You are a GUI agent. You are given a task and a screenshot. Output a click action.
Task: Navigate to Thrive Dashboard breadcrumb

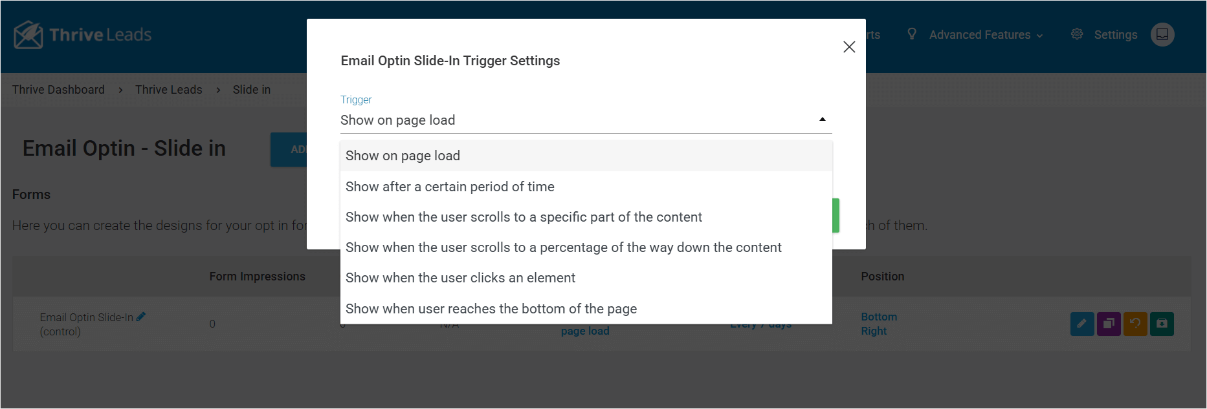(58, 89)
